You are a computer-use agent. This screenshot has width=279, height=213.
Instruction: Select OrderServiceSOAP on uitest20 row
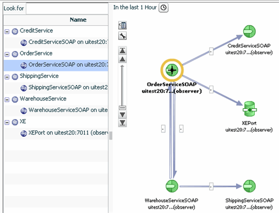point(56,65)
